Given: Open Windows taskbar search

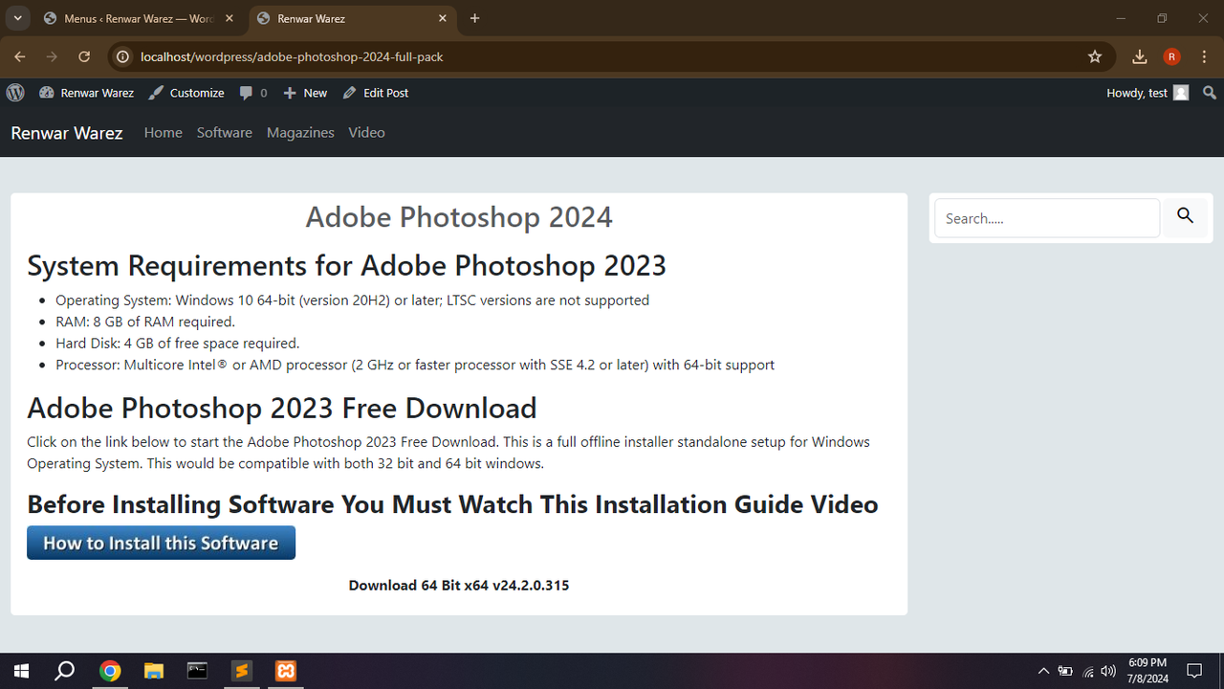Looking at the screenshot, I should 64,671.
